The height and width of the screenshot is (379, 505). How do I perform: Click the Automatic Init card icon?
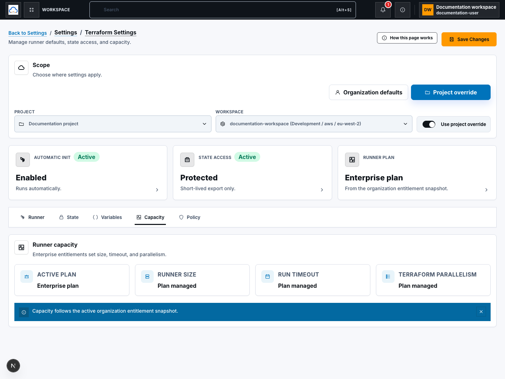(23, 160)
